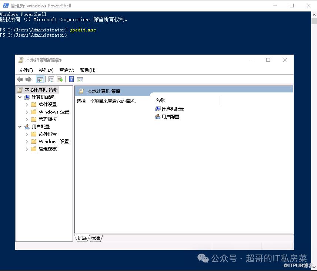This screenshot has height=271, width=317.
Task: Open the 操作(A) menu
Action: click(46, 70)
